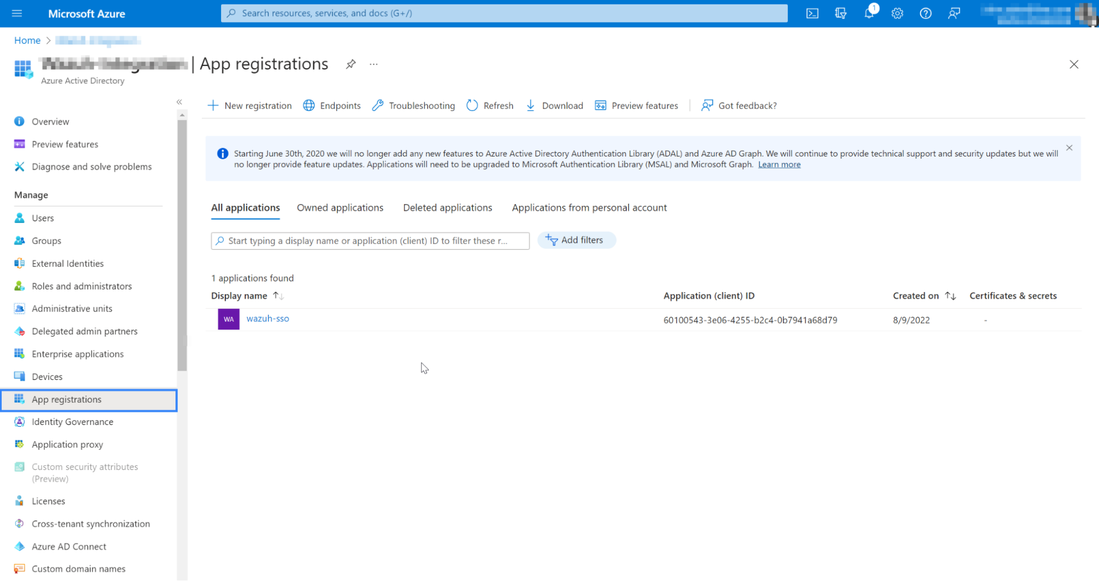Click the Microsoft Azure logo text
The width and height of the screenshot is (1099, 581).
(x=86, y=14)
